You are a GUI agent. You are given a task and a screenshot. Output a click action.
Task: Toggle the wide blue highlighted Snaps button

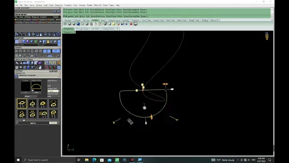56,51
